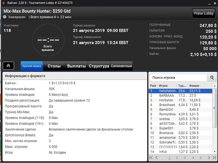Viewport: 218px width, 163px height.
Task: Close the Tournament Lobby window
Action: (x=215, y=3)
